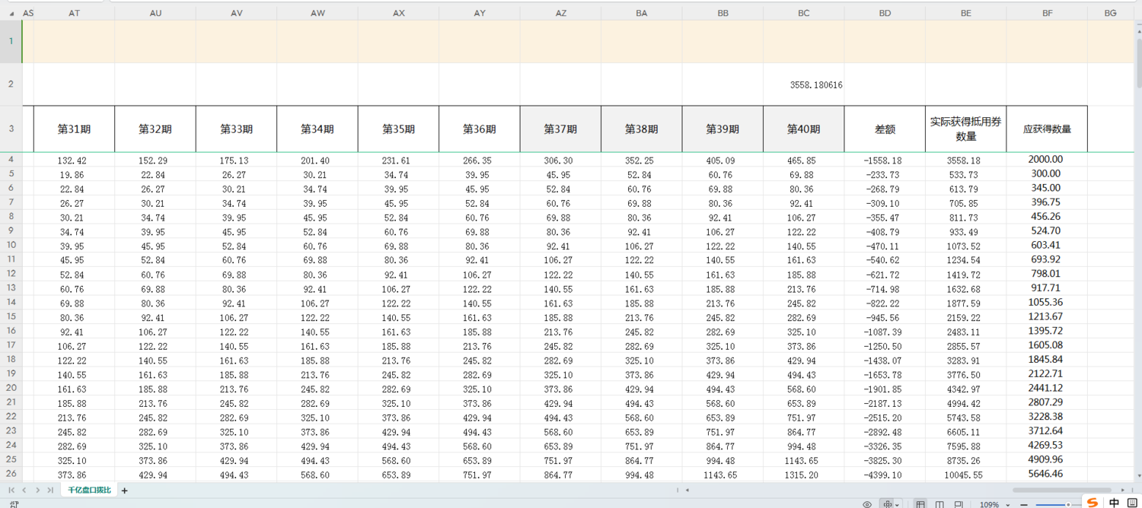
Task: Select the cell with value 1213.67
Action: (x=1048, y=316)
